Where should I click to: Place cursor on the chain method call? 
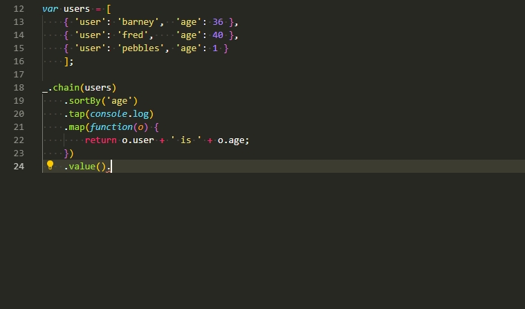[x=66, y=88]
